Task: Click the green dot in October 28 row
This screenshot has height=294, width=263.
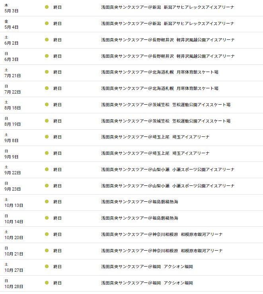Action: (x=47, y=283)
